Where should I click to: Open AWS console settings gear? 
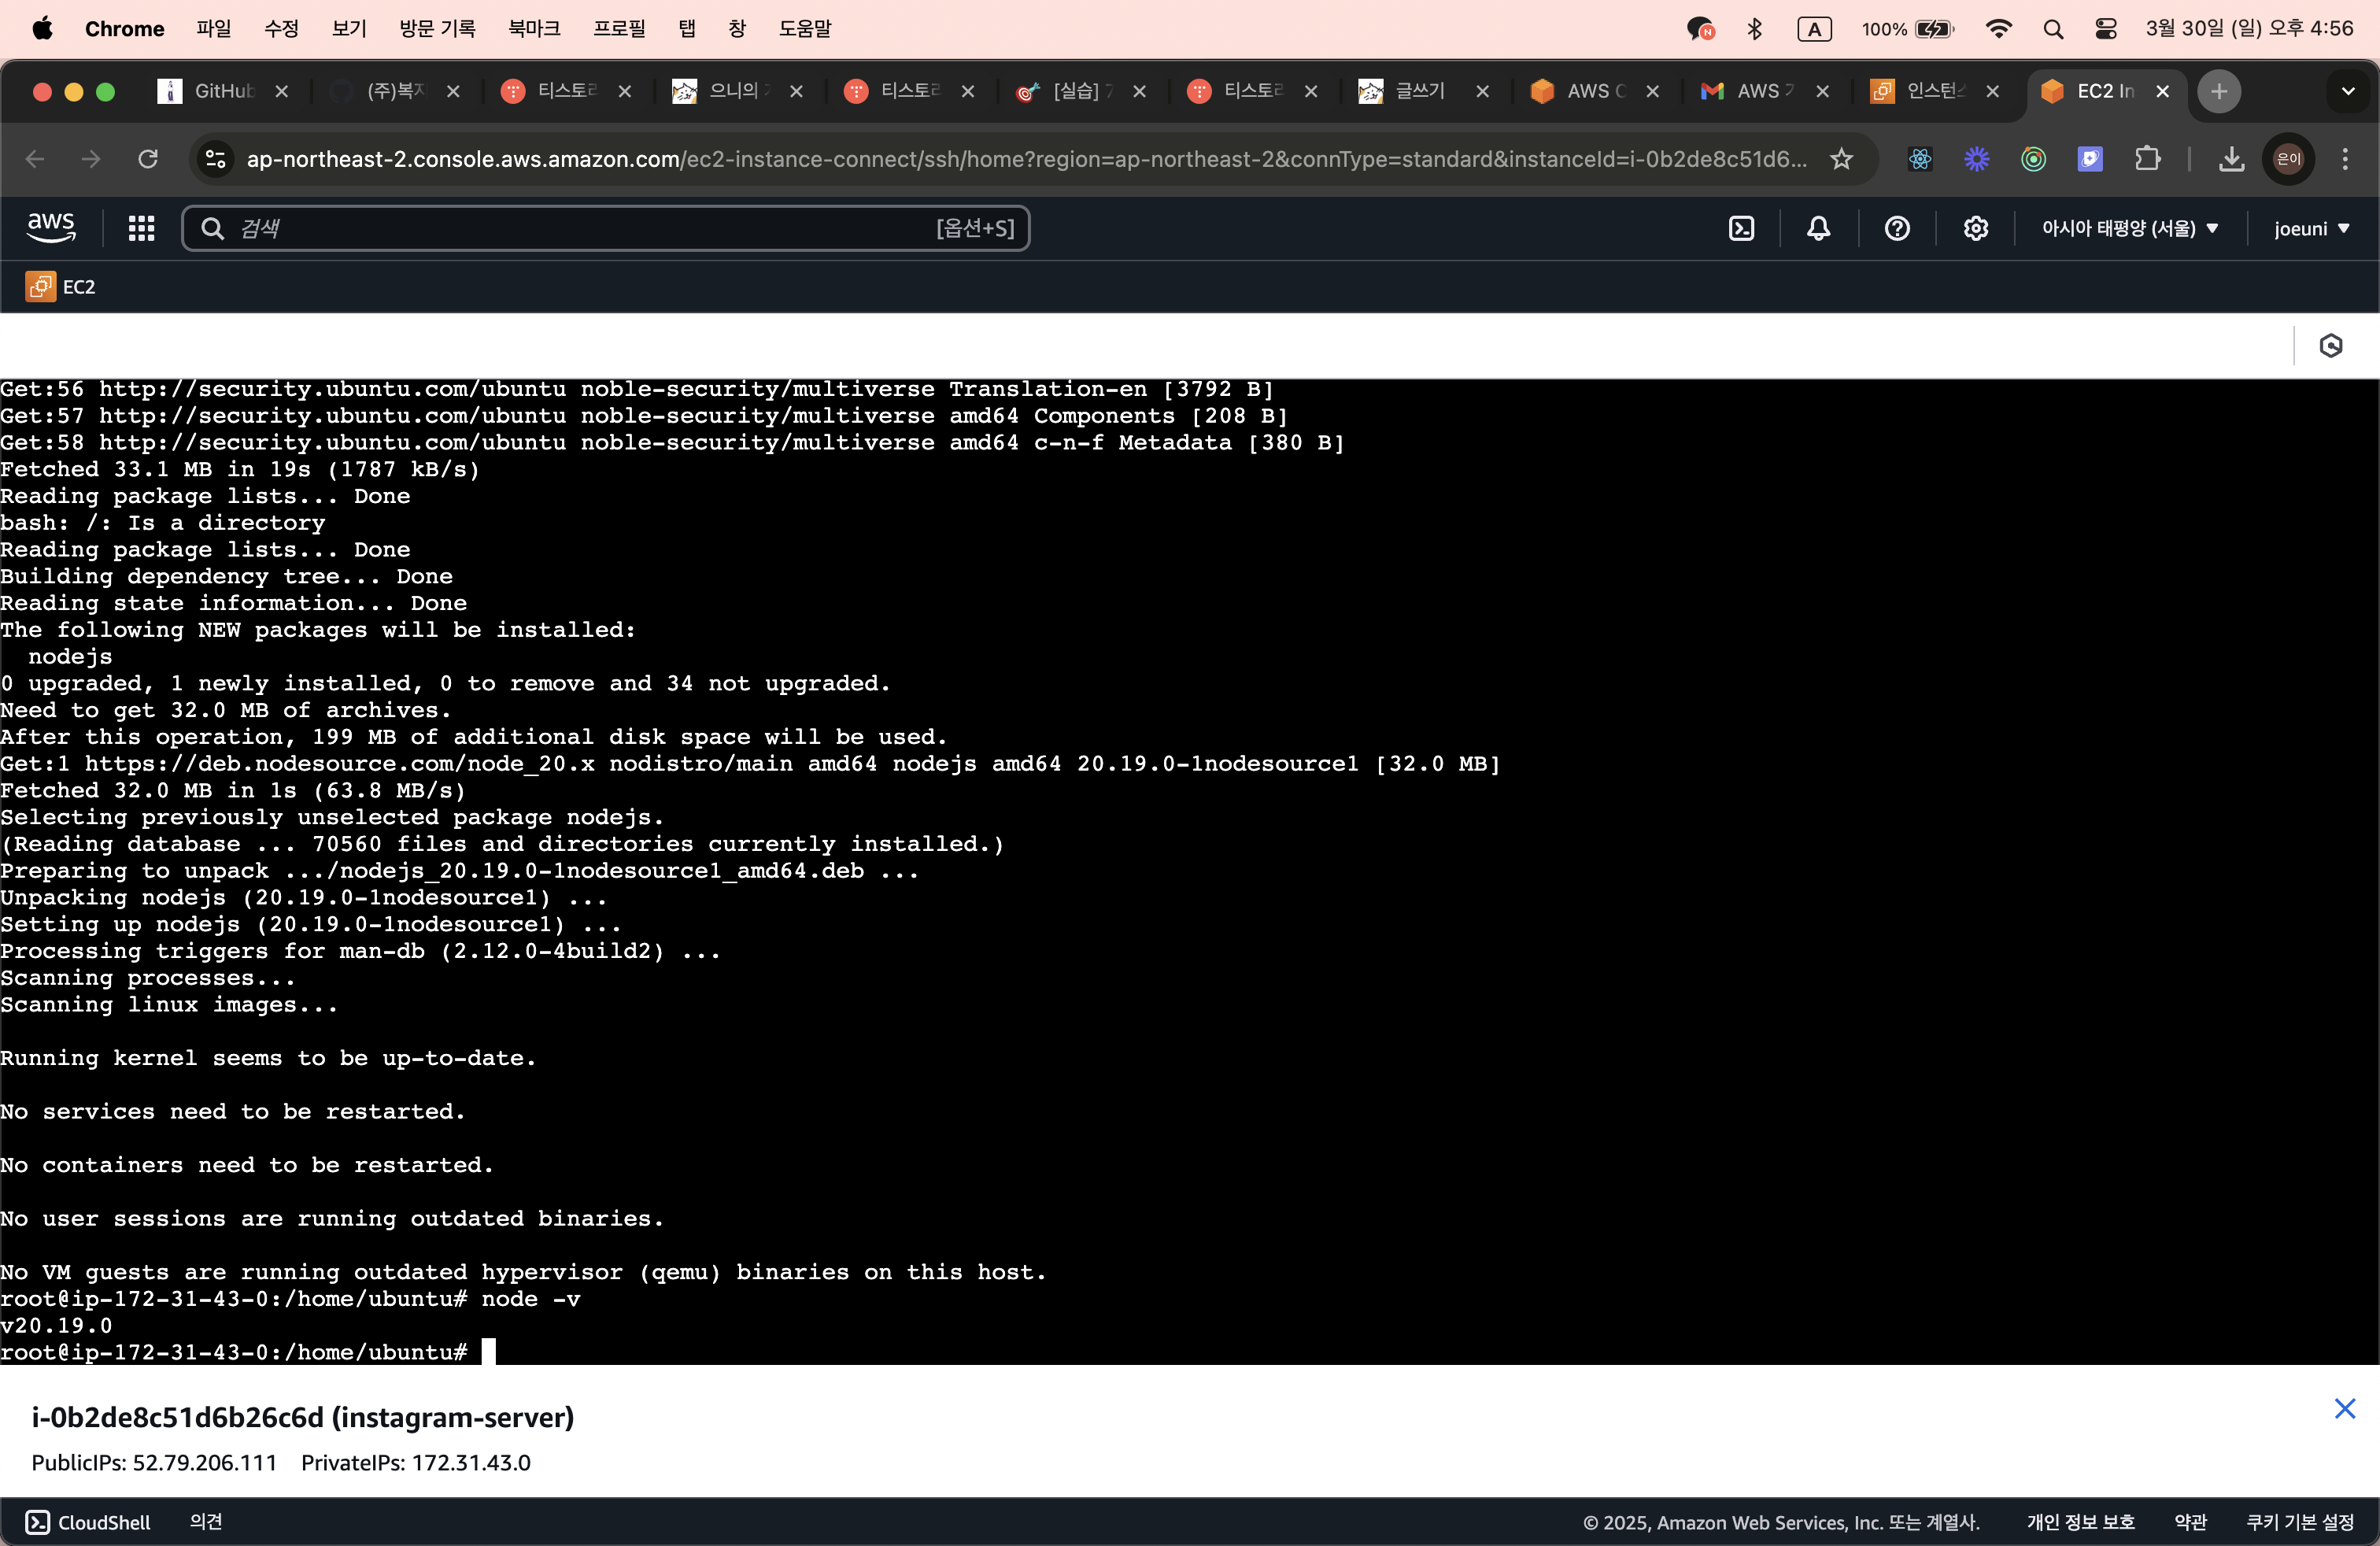pyautogui.click(x=1975, y=228)
